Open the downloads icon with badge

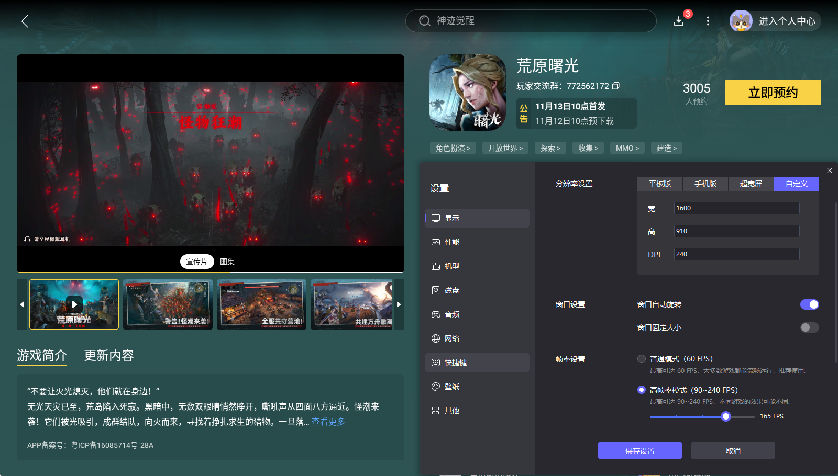(679, 21)
